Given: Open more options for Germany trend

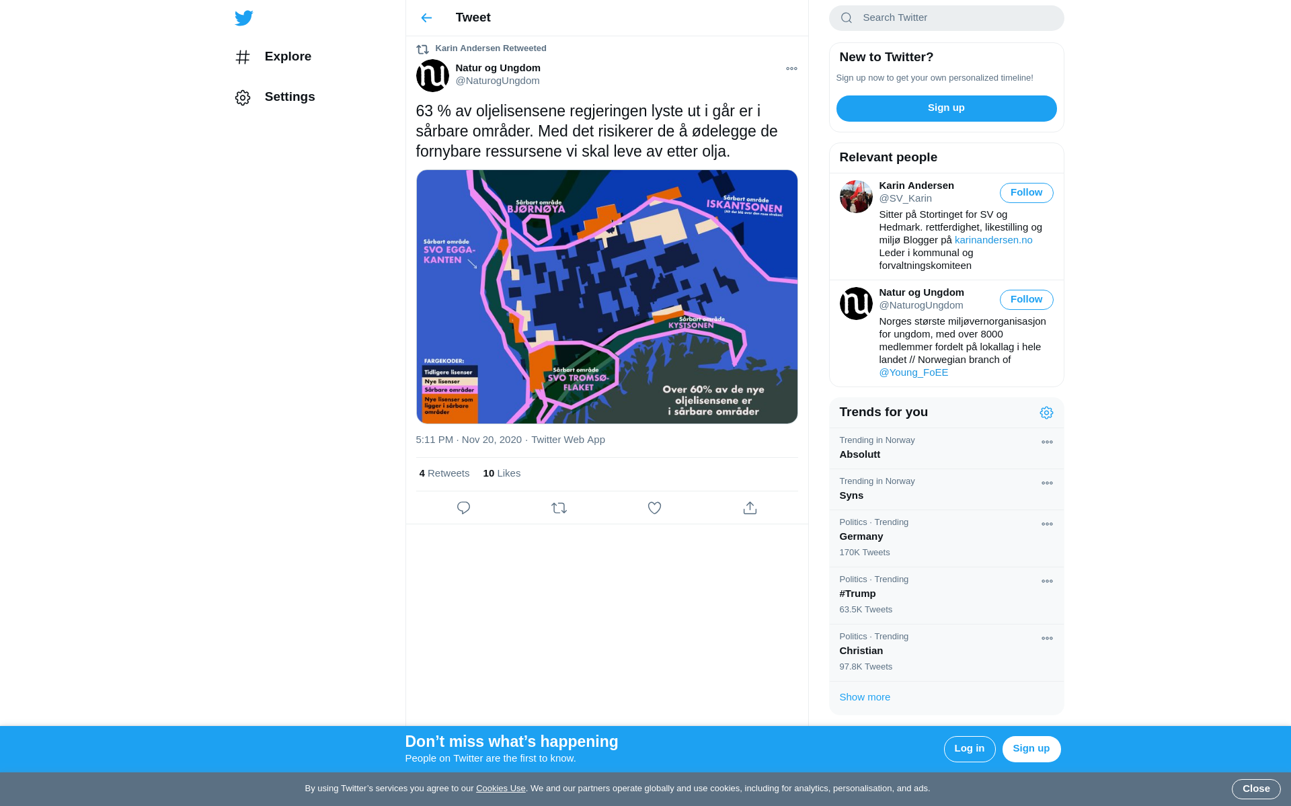Looking at the screenshot, I should (x=1047, y=524).
